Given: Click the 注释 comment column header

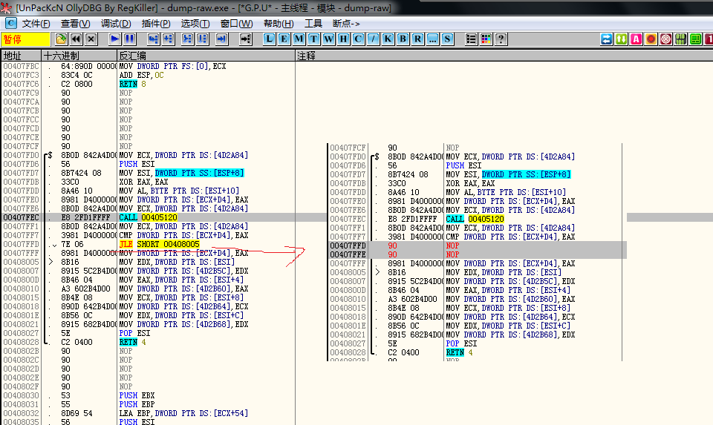Looking at the screenshot, I should [504, 56].
